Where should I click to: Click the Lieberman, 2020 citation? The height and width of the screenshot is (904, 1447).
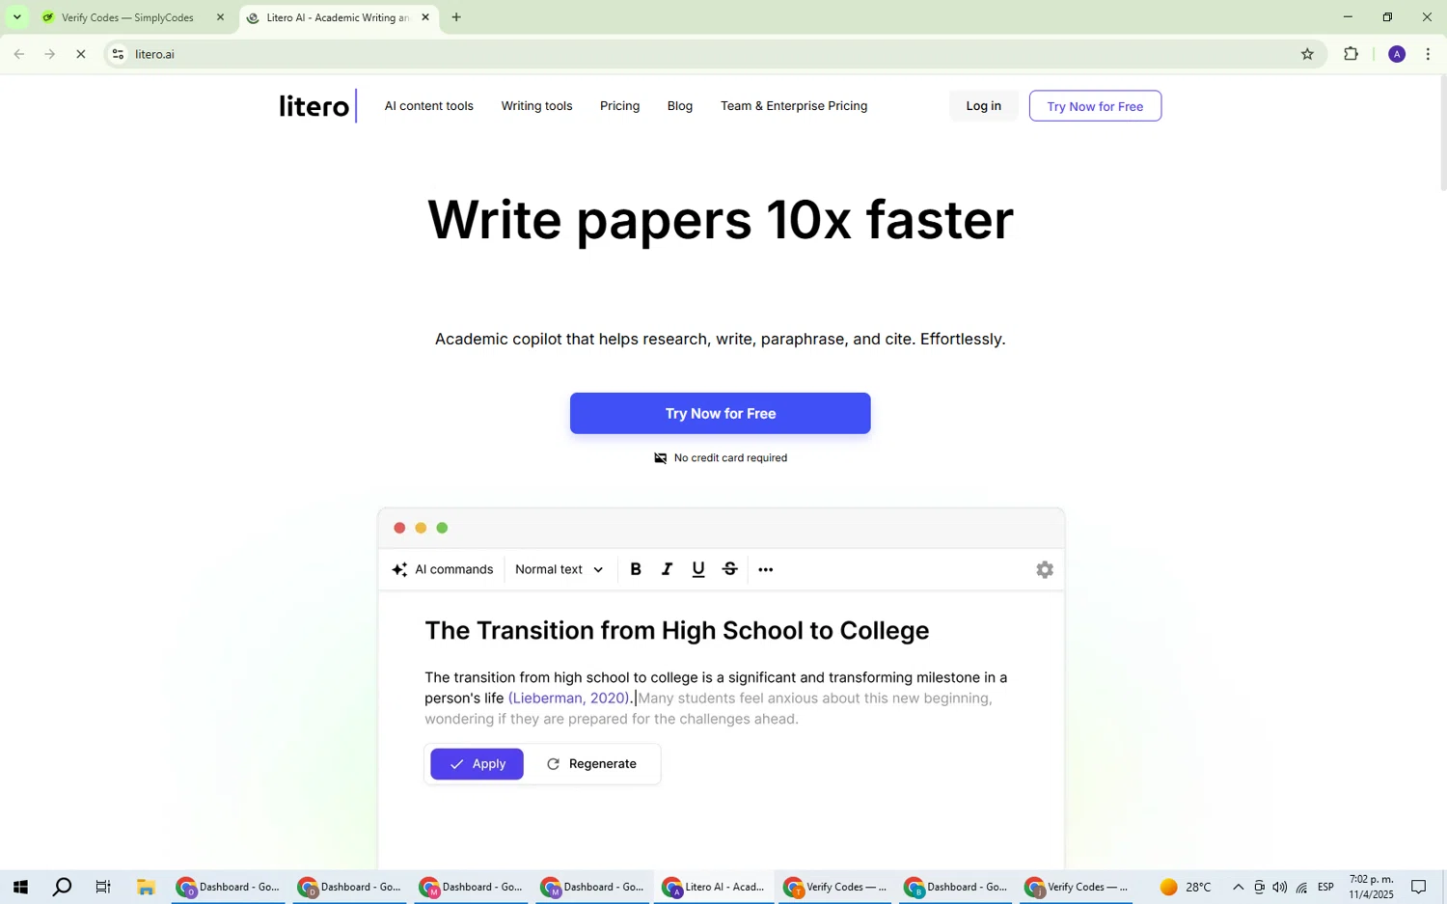[569, 699]
